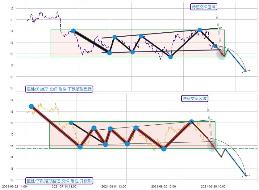259x190 pixels.
Task: Click the bottom chart's 特征交织区域 label
Action: [x=194, y=99]
